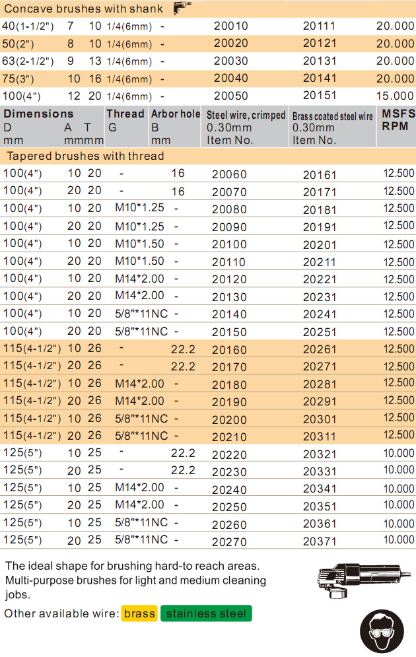Select item number 20050
416x657 pixels.
(x=231, y=96)
